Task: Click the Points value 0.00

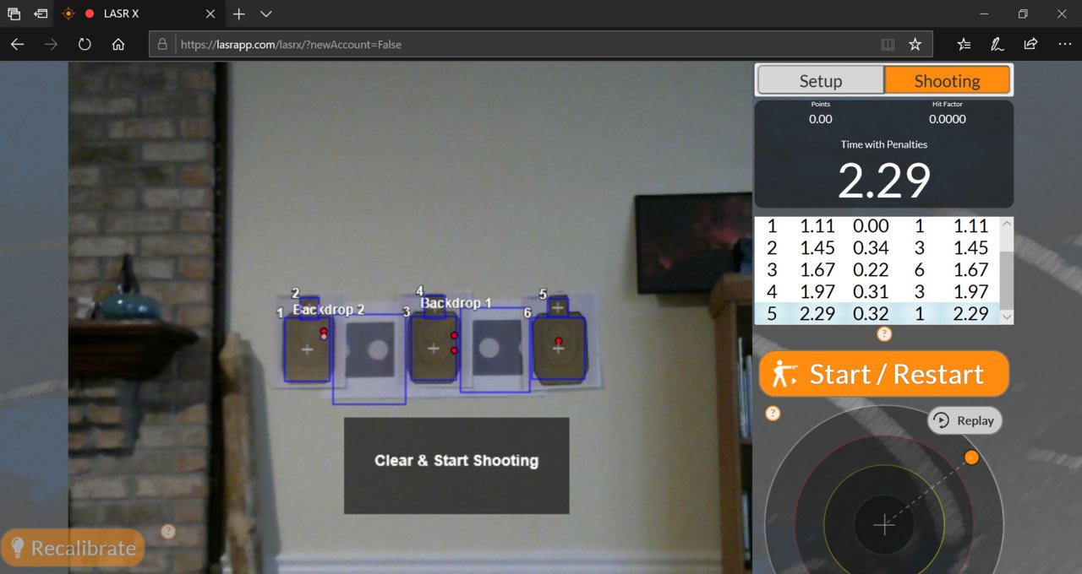Action: click(x=821, y=119)
